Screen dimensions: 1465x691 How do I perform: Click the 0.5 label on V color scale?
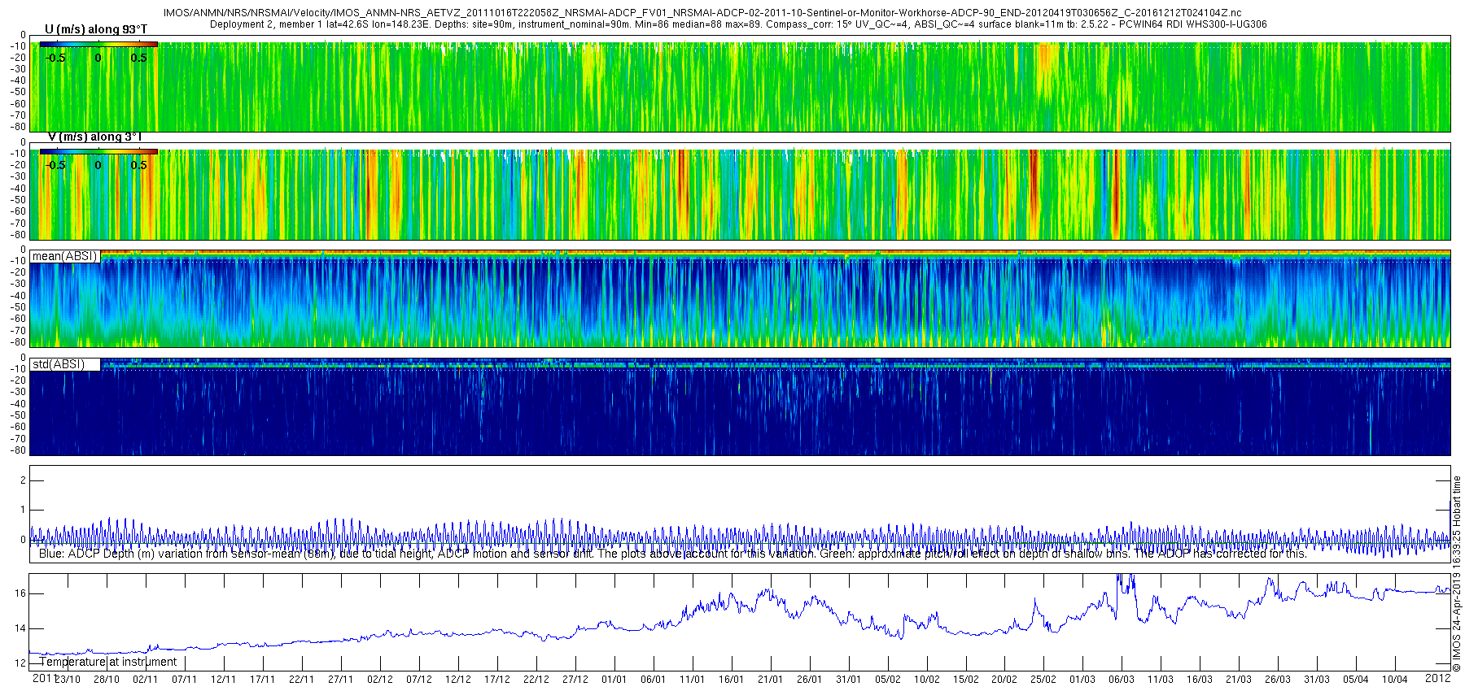pos(139,165)
